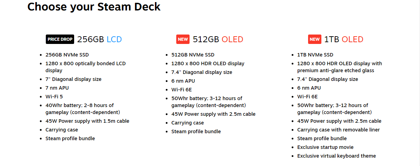Select the 512GB OLED model heading
The image size is (420, 166).
pyautogui.click(x=218, y=39)
